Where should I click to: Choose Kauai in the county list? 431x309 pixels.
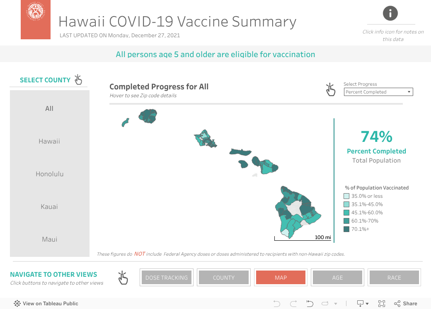(49, 206)
